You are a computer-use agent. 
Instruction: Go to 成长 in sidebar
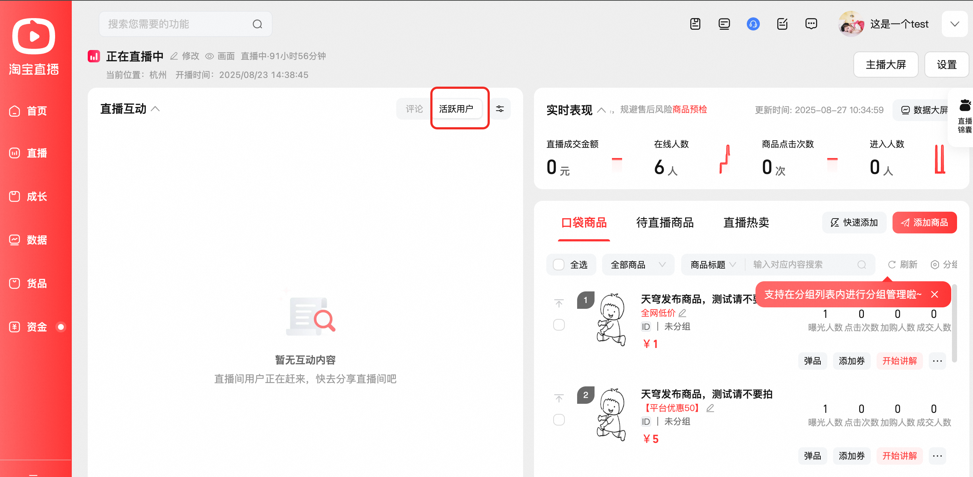point(28,196)
